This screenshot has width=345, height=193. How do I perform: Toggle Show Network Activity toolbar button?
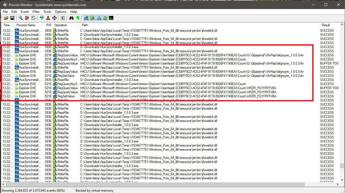[99, 18]
